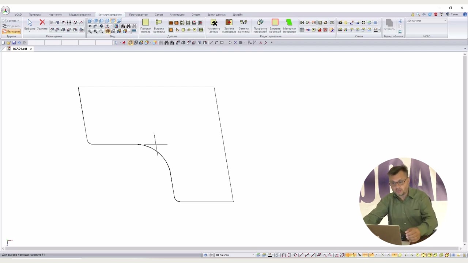Click the red Удалить cross icon
468x263 pixels.
click(x=42, y=23)
